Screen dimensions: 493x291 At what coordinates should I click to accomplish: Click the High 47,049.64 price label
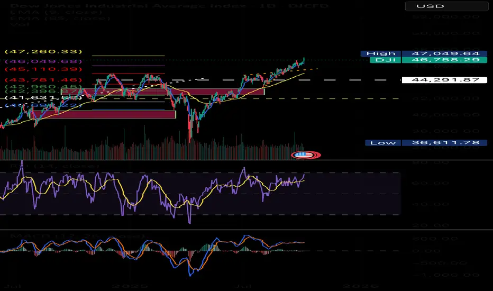(424, 53)
